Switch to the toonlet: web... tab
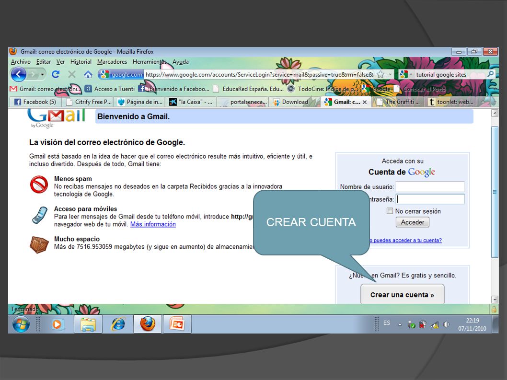Viewport: 507px width, 380px height. [x=451, y=102]
